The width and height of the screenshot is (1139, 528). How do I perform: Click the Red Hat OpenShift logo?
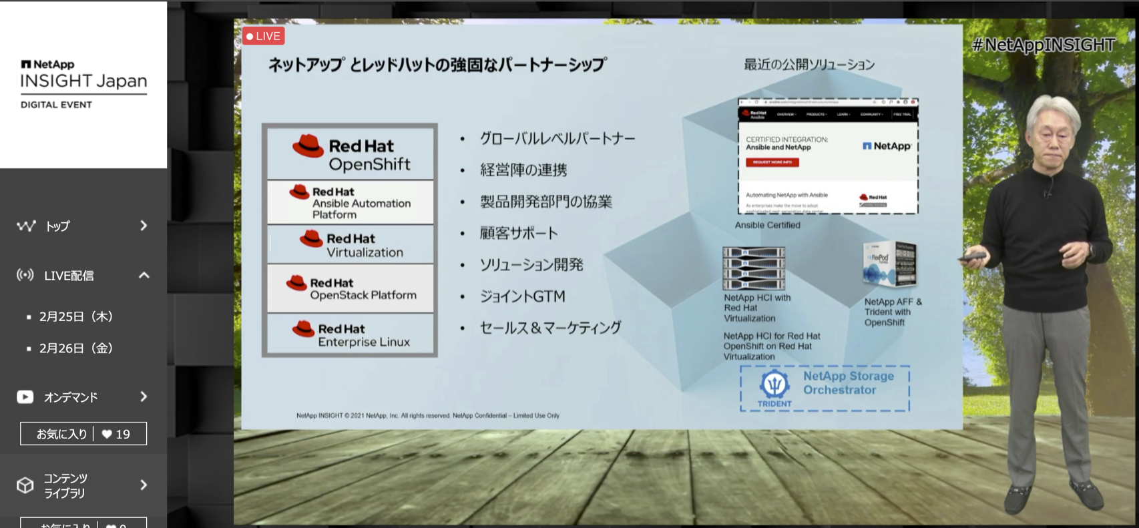click(x=351, y=154)
